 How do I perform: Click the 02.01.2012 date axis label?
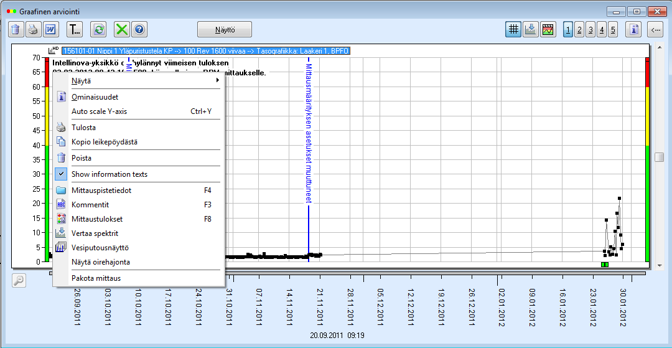(x=501, y=308)
